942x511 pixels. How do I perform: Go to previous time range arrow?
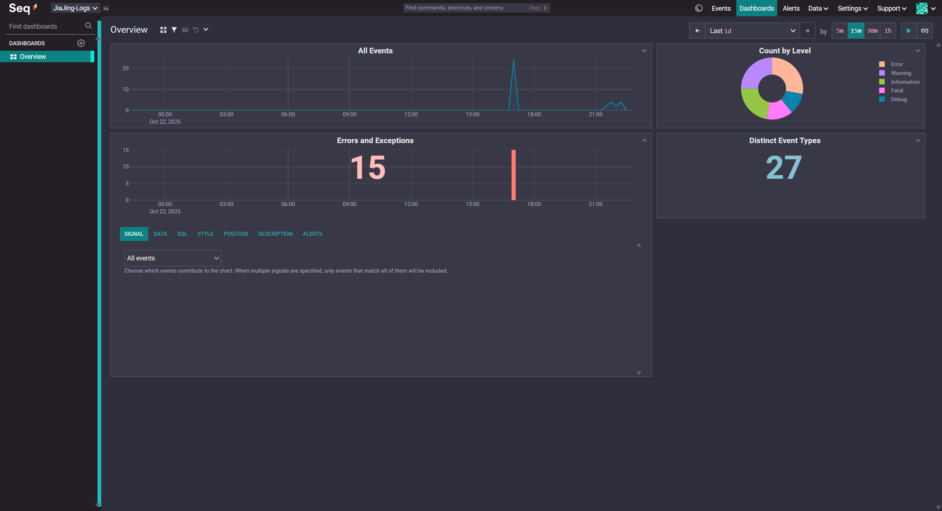pyautogui.click(x=697, y=31)
